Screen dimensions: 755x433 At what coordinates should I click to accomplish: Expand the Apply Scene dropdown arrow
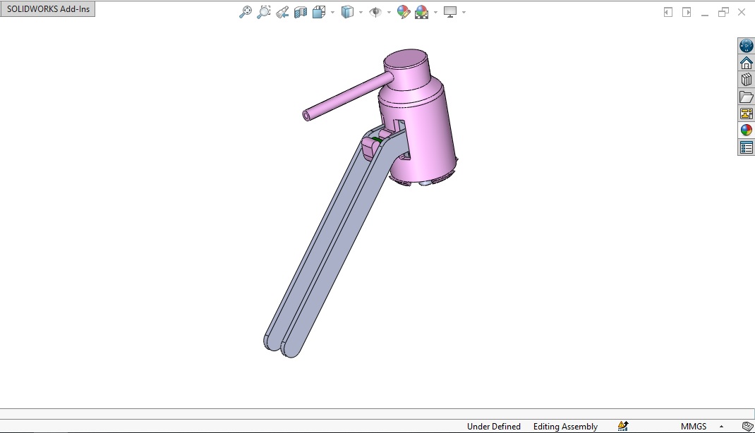coord(436,13)
